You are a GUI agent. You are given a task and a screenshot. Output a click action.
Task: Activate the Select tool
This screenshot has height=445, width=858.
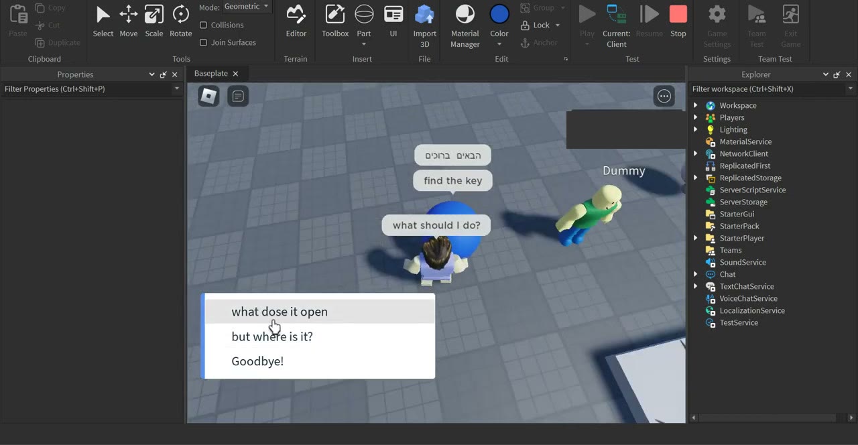pos(103,21)
